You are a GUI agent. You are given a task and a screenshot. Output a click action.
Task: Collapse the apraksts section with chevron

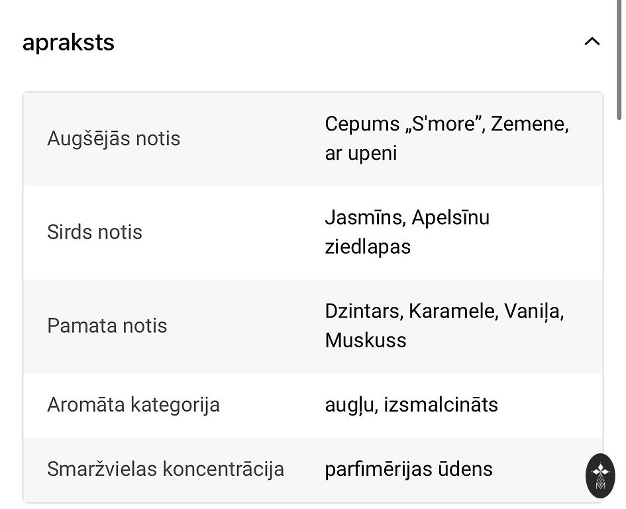[592, 42]
